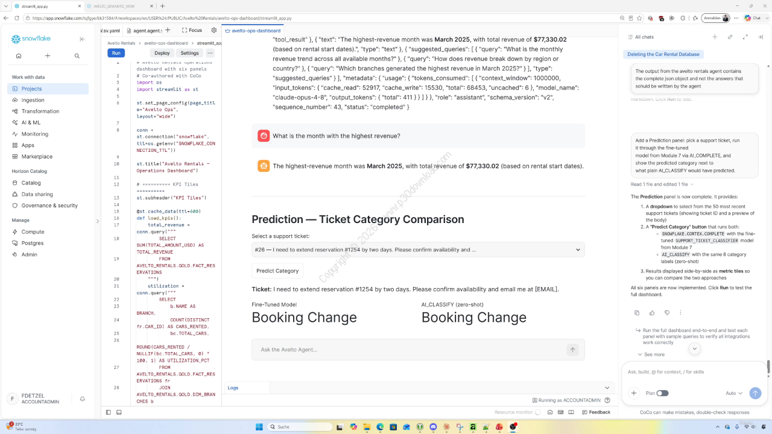
Task: Give thumbs up to the response
Action: (x=652, y=313)
